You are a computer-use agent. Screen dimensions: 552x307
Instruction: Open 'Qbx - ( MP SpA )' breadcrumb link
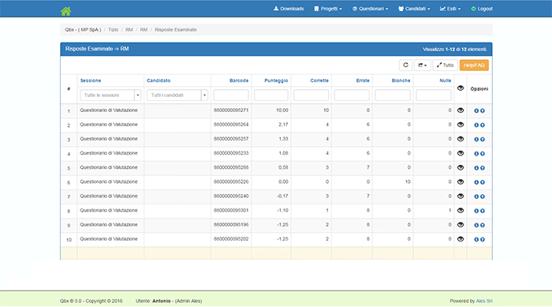(83, 30)
